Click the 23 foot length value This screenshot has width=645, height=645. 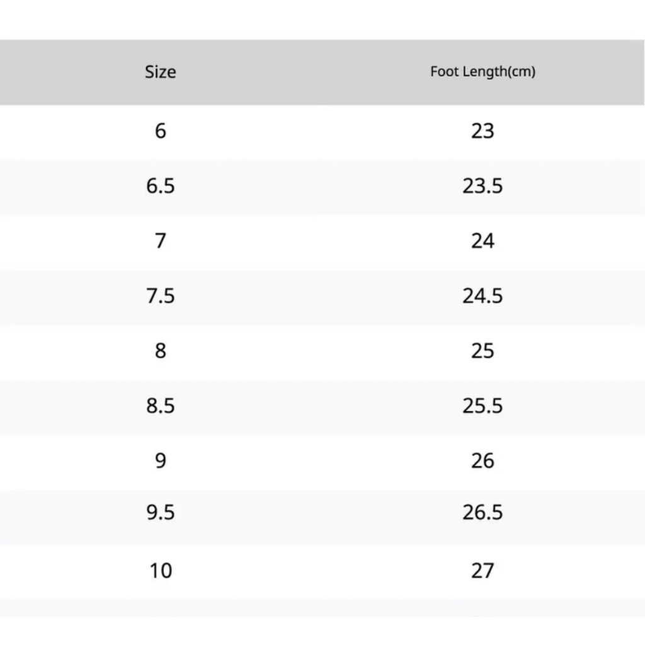(x=482, y=131)
